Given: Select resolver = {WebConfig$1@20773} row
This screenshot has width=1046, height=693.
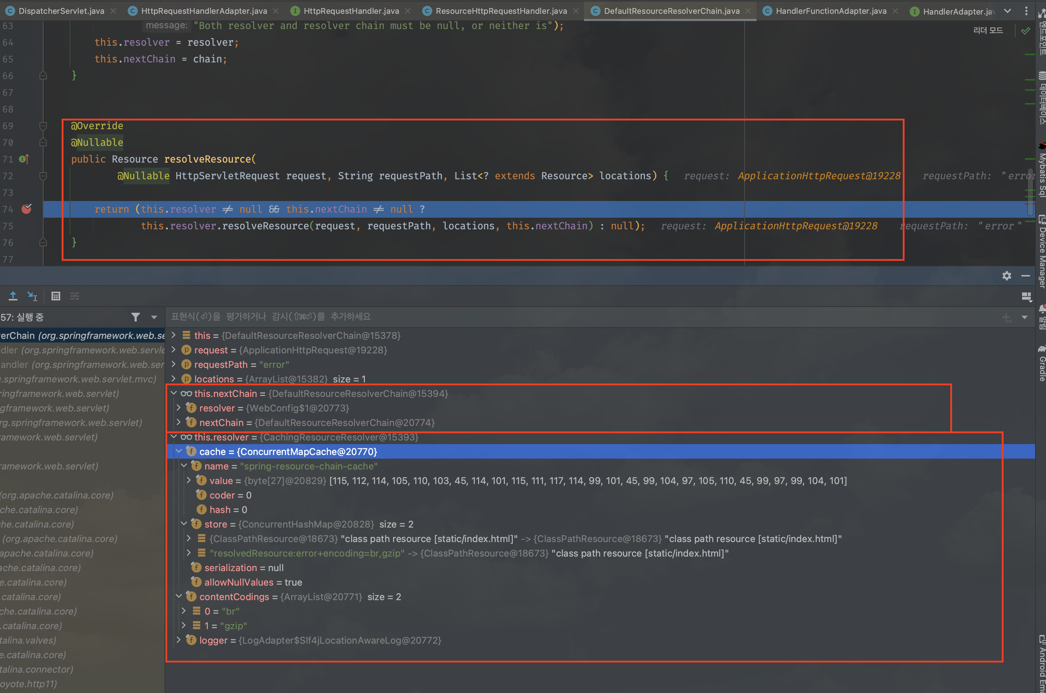Looking at the screenshot, I should click(601, 408).
